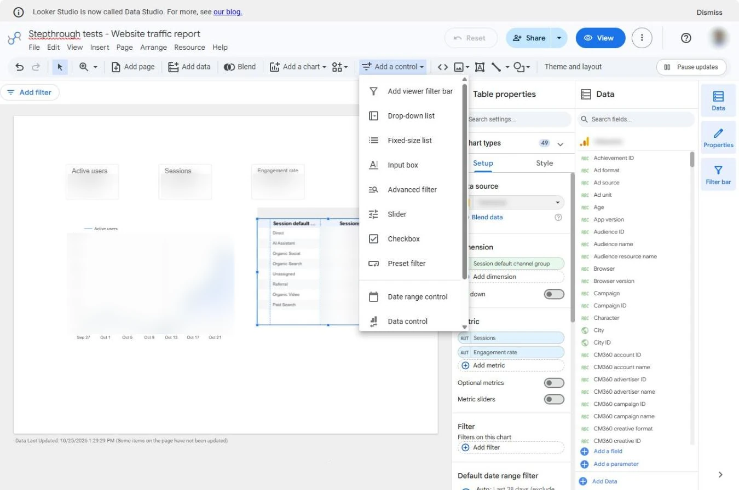Click the Search settings input

[515, 119]
